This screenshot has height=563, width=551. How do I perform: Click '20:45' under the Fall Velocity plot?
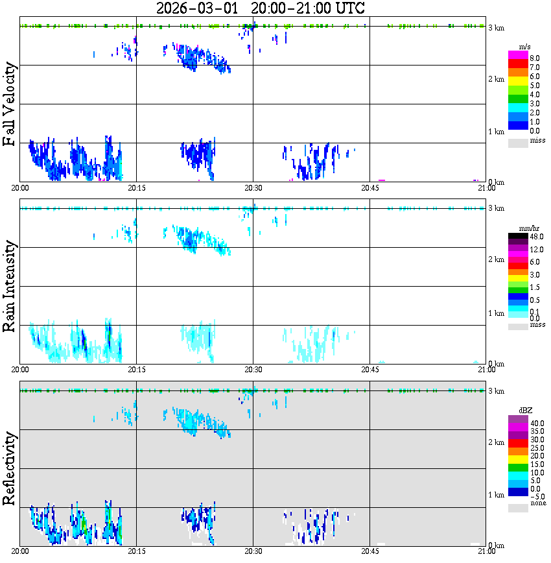[370, 188]
